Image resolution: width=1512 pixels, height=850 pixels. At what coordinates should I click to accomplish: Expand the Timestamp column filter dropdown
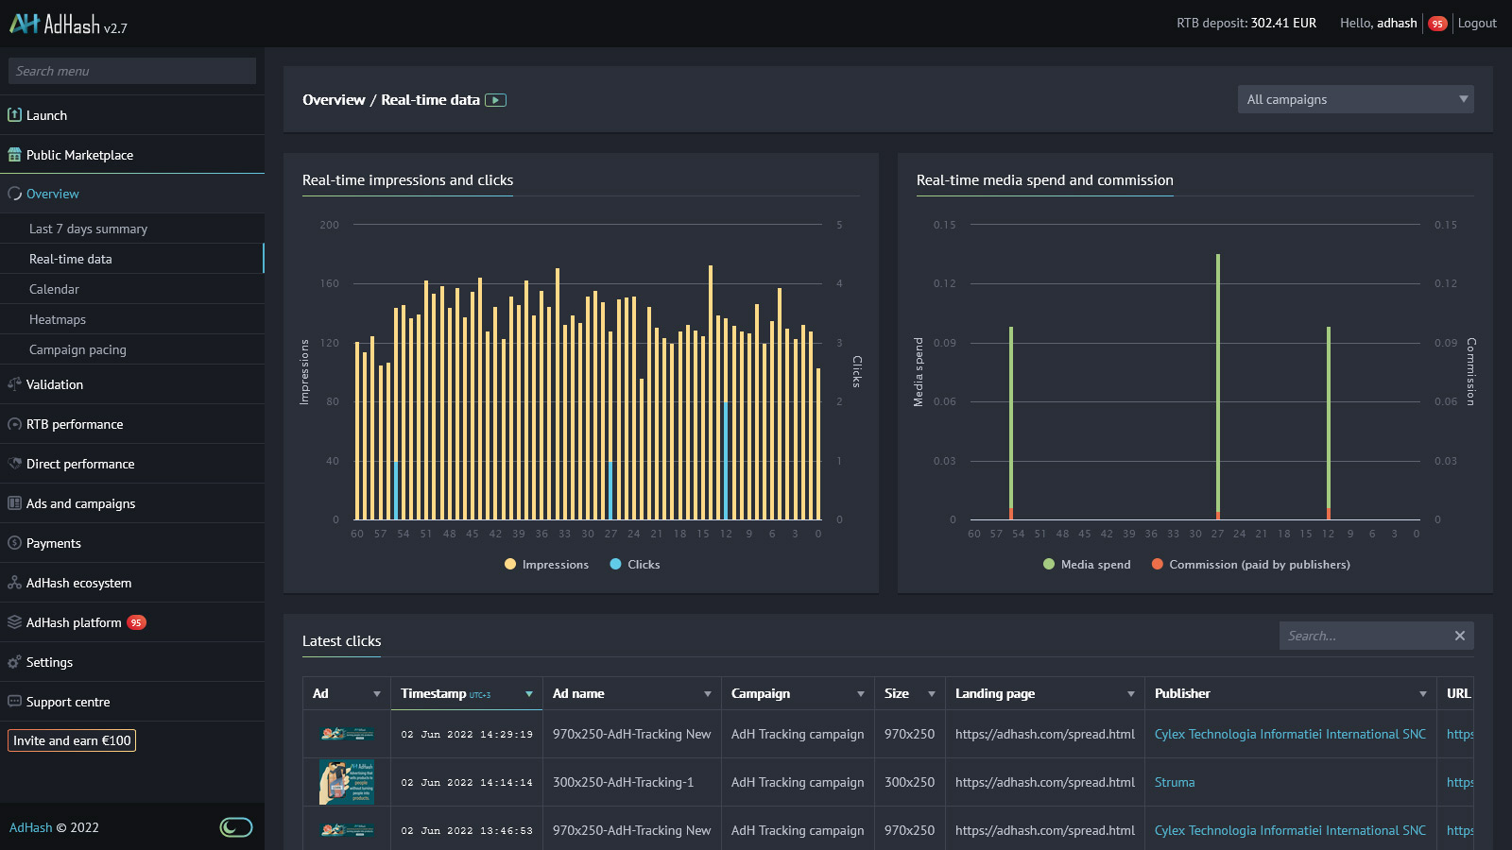(527, 692)
